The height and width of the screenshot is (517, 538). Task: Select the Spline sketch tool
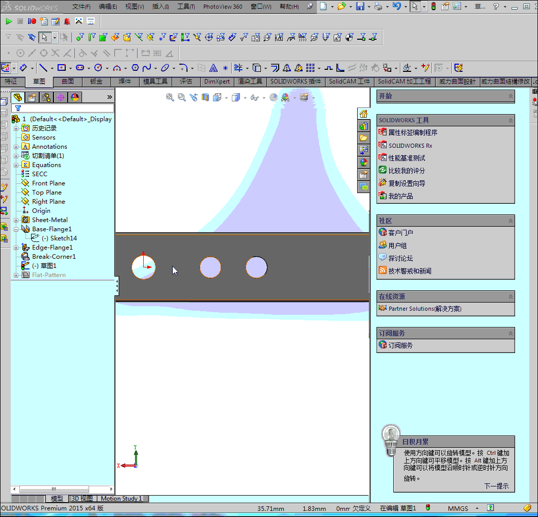click(147, 68)
